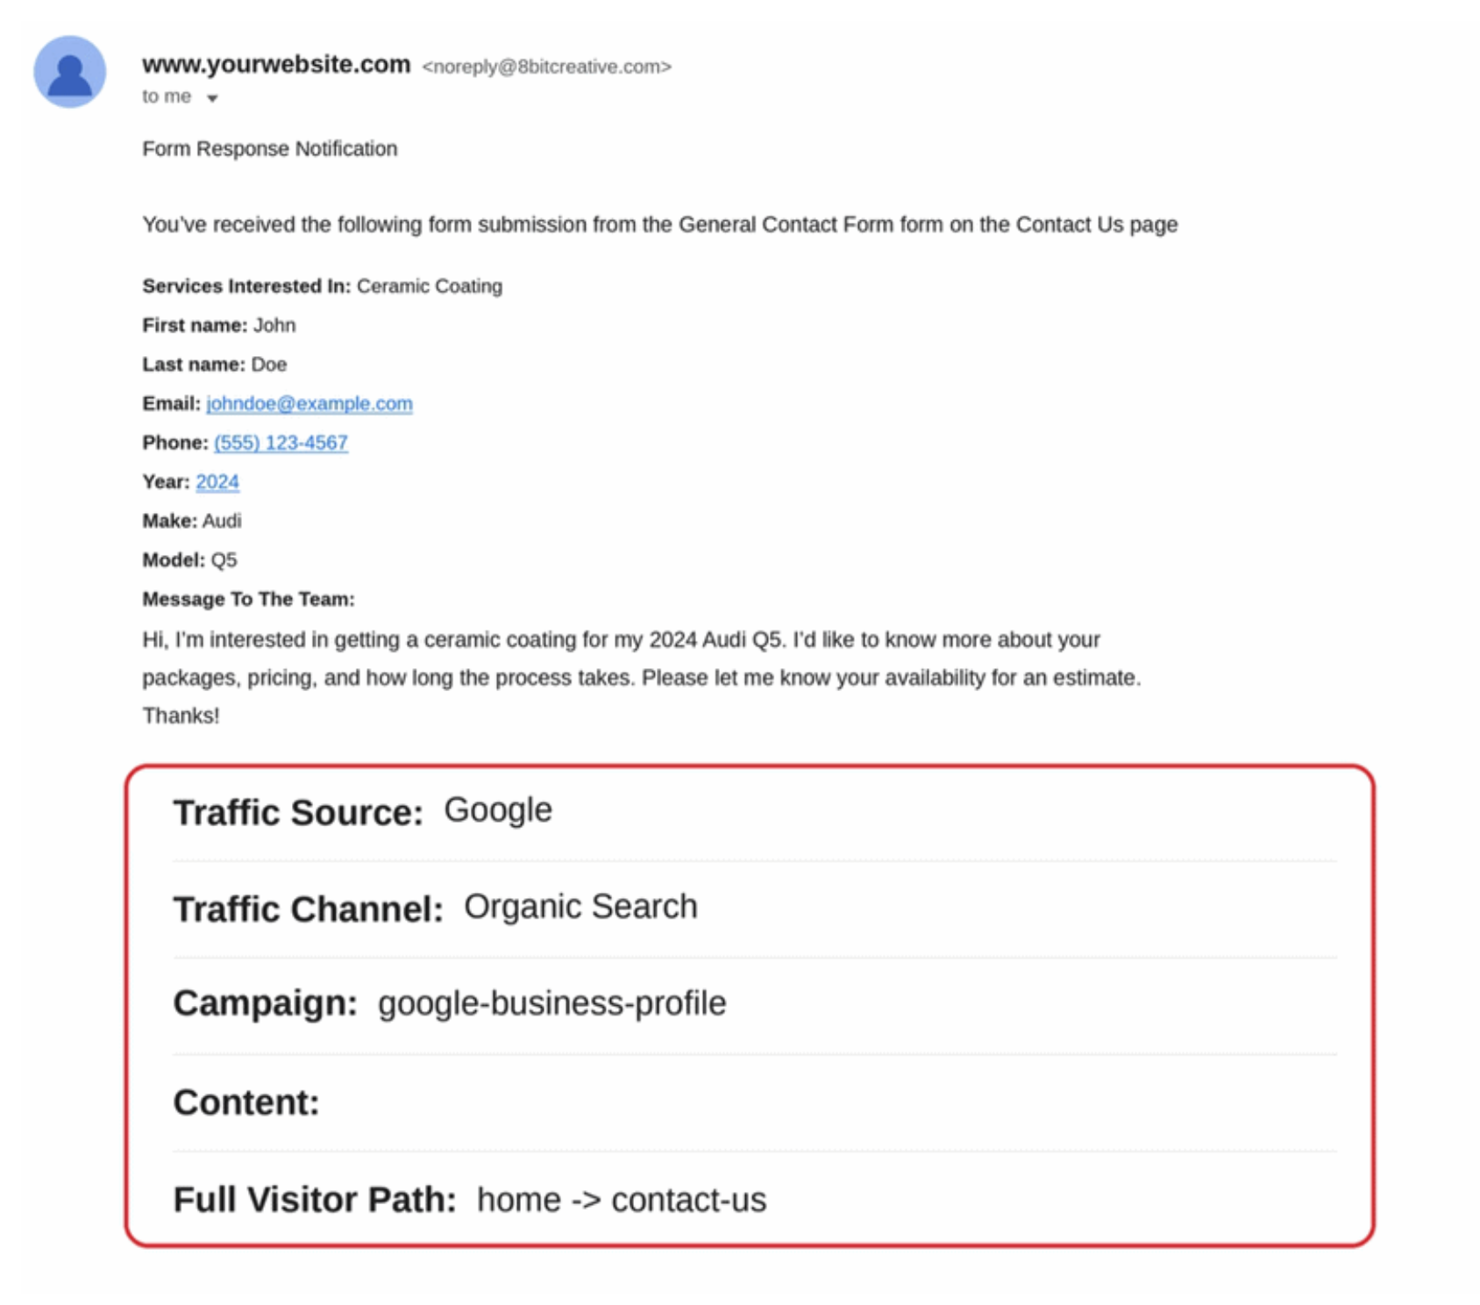Click the Services Interested In: Ceramic Coating line
The image size is (1480, 1305).
click(x=323, y=286)
